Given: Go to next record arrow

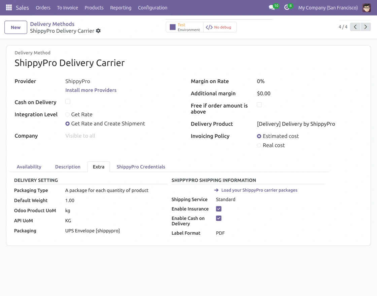Looking at the screenshot, I should pyautogui.click(x=366, y=27).
